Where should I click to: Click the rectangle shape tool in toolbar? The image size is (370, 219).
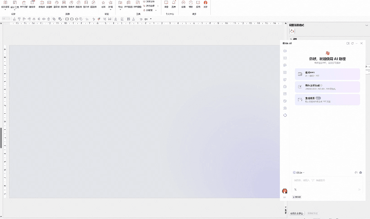coord(67,19)
